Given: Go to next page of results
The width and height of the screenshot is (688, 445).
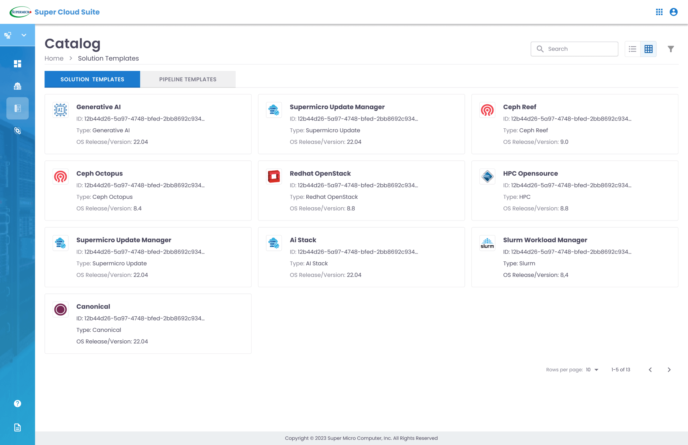Looking at the screenshot, I should coord(669,370).
